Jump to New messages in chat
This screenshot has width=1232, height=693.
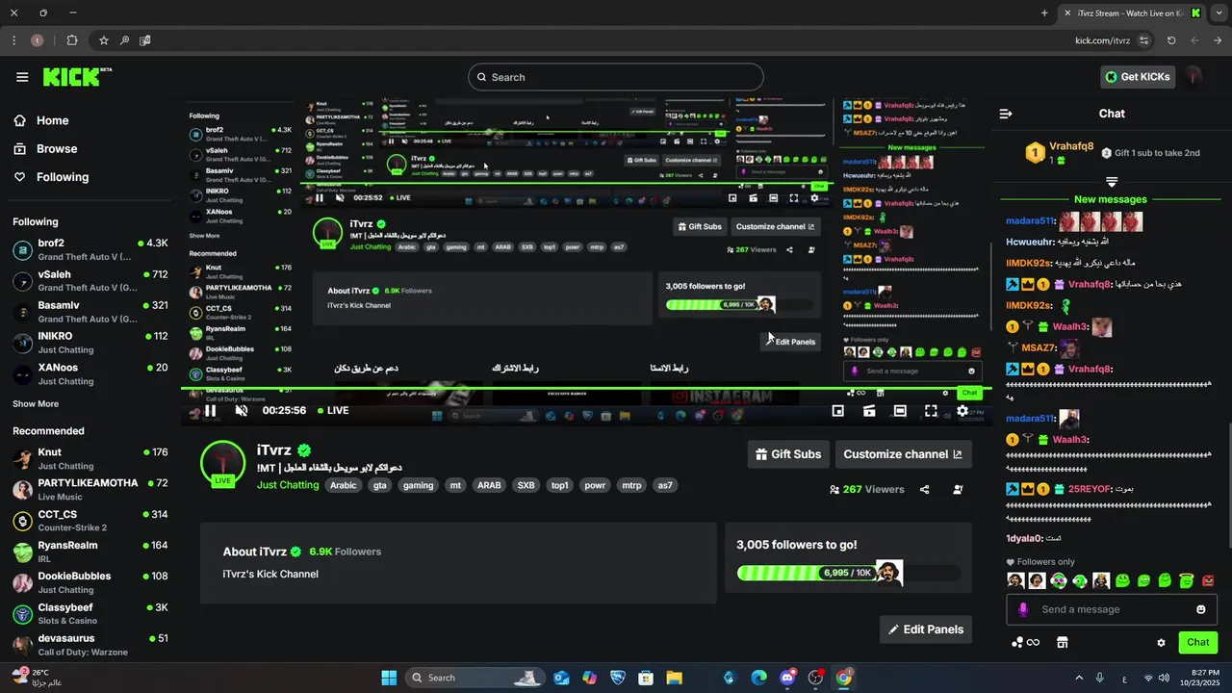click(x=1111, y=199)
